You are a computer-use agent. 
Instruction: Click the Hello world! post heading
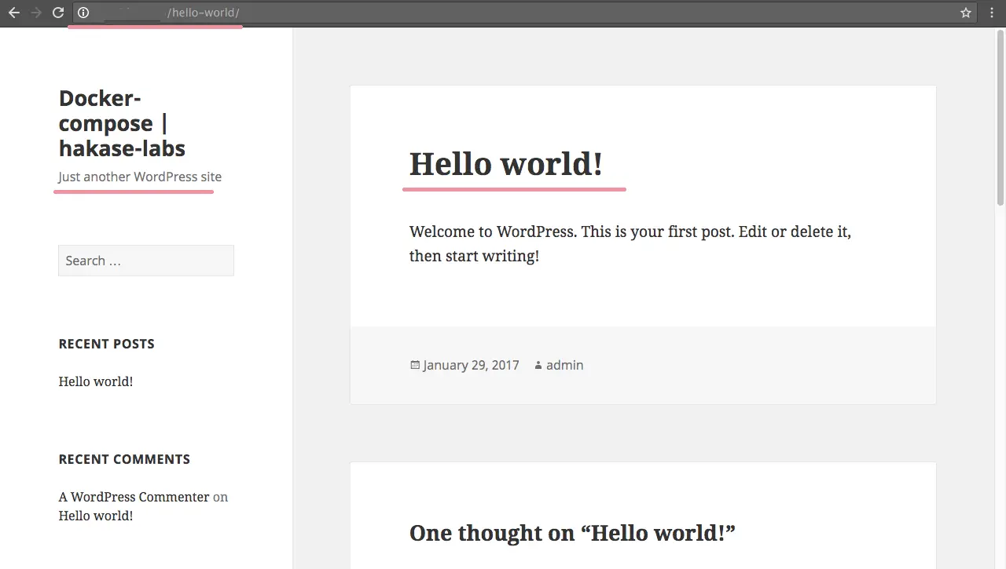point(506,163)
